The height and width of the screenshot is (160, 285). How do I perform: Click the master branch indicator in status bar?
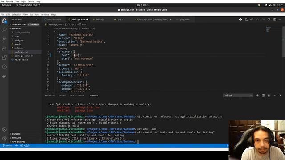[8, 145]
